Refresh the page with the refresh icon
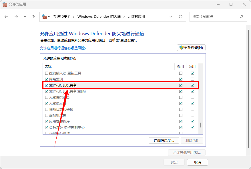This screenshot has width=251, height=169. (x=181, y=17)
